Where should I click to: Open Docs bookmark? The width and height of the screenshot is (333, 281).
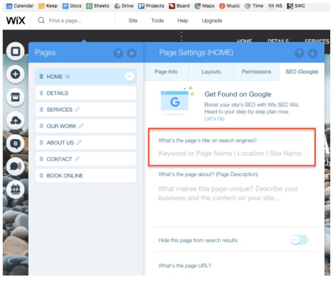tap(72, 6)
